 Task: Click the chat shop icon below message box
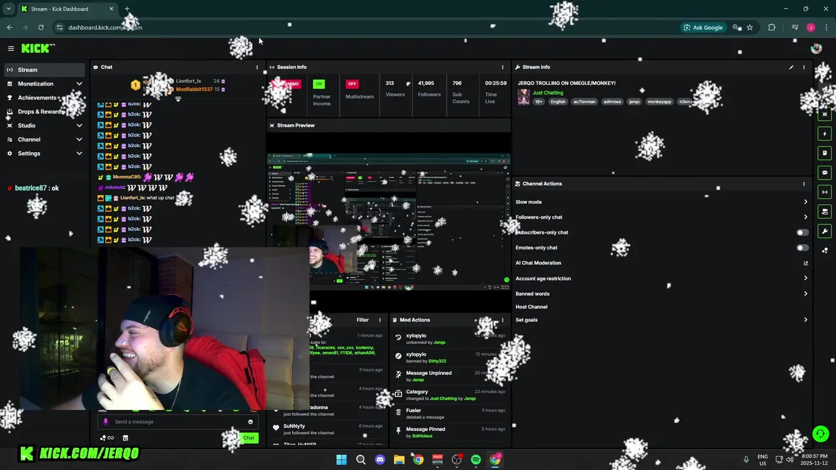[x=125, y=438]
